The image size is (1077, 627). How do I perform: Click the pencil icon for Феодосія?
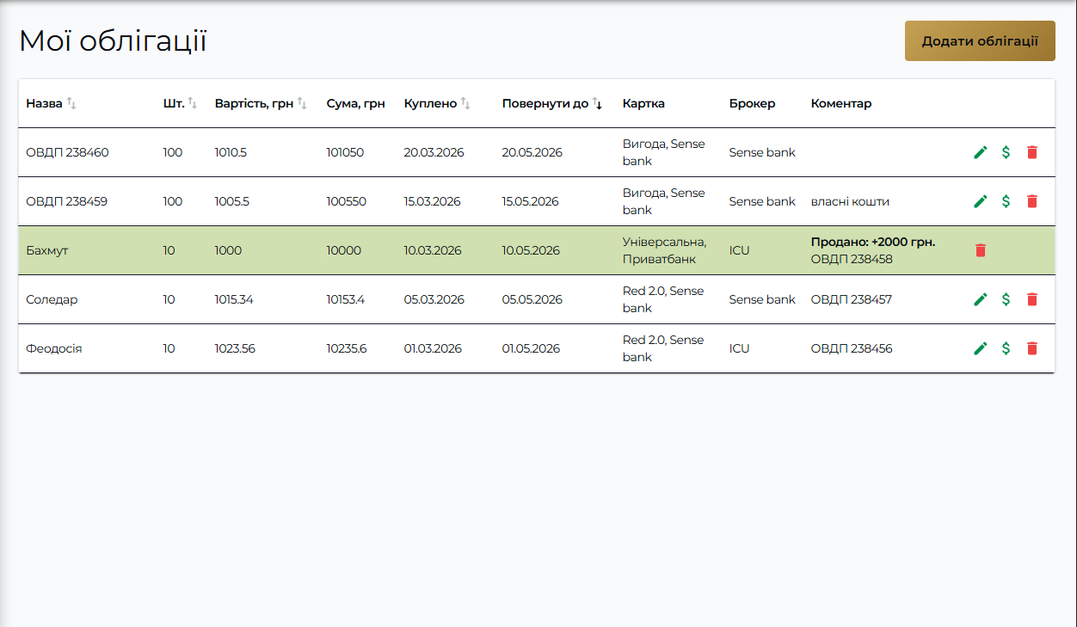(981, 348)
